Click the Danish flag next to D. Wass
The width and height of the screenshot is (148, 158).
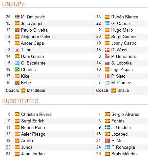(x=107, y=50)
